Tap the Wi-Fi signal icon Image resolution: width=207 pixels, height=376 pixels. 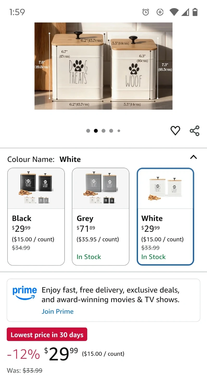click(x=174, y=12)
